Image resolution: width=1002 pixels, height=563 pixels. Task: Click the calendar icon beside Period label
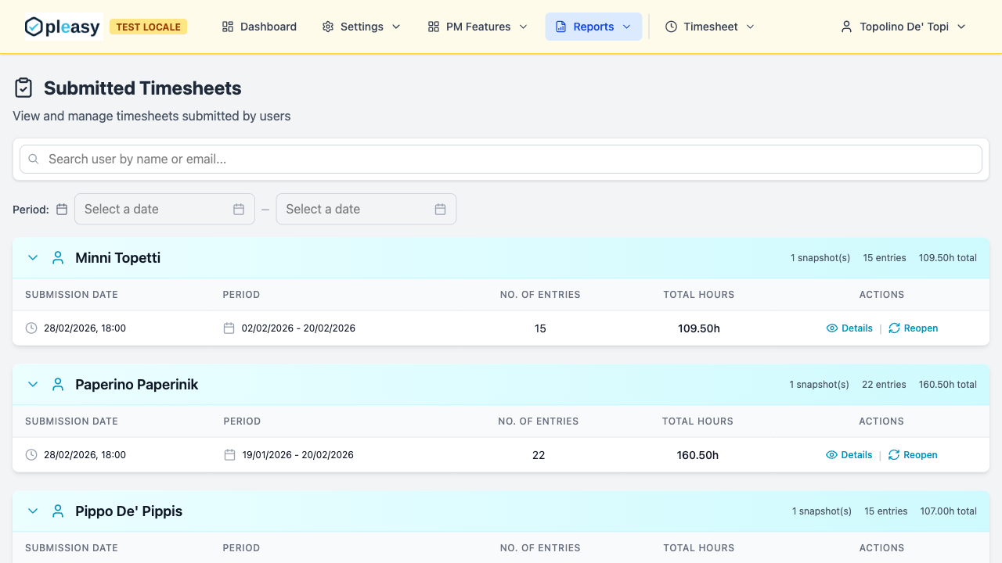62,209
